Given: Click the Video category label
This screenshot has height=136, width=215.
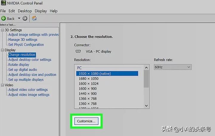Looking at the screenshot, I should [x=9, y=85].
